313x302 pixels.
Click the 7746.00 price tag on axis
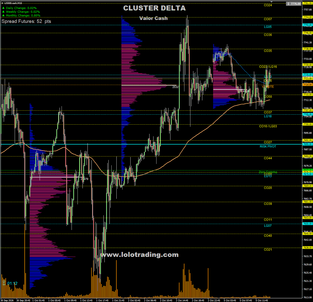coord(308,33)
